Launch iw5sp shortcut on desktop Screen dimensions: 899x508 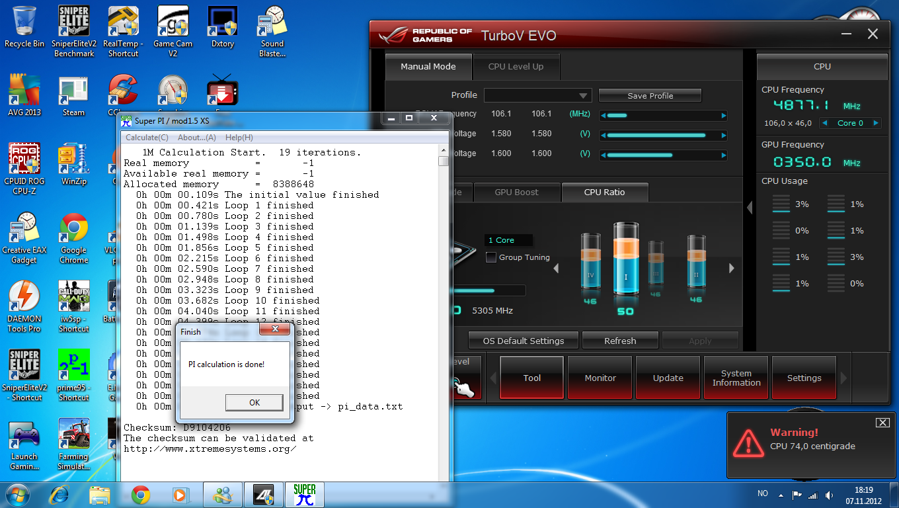[73, 307]
